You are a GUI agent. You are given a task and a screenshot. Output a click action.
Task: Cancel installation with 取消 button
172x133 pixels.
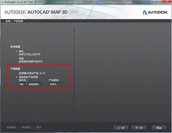(159, 128)
